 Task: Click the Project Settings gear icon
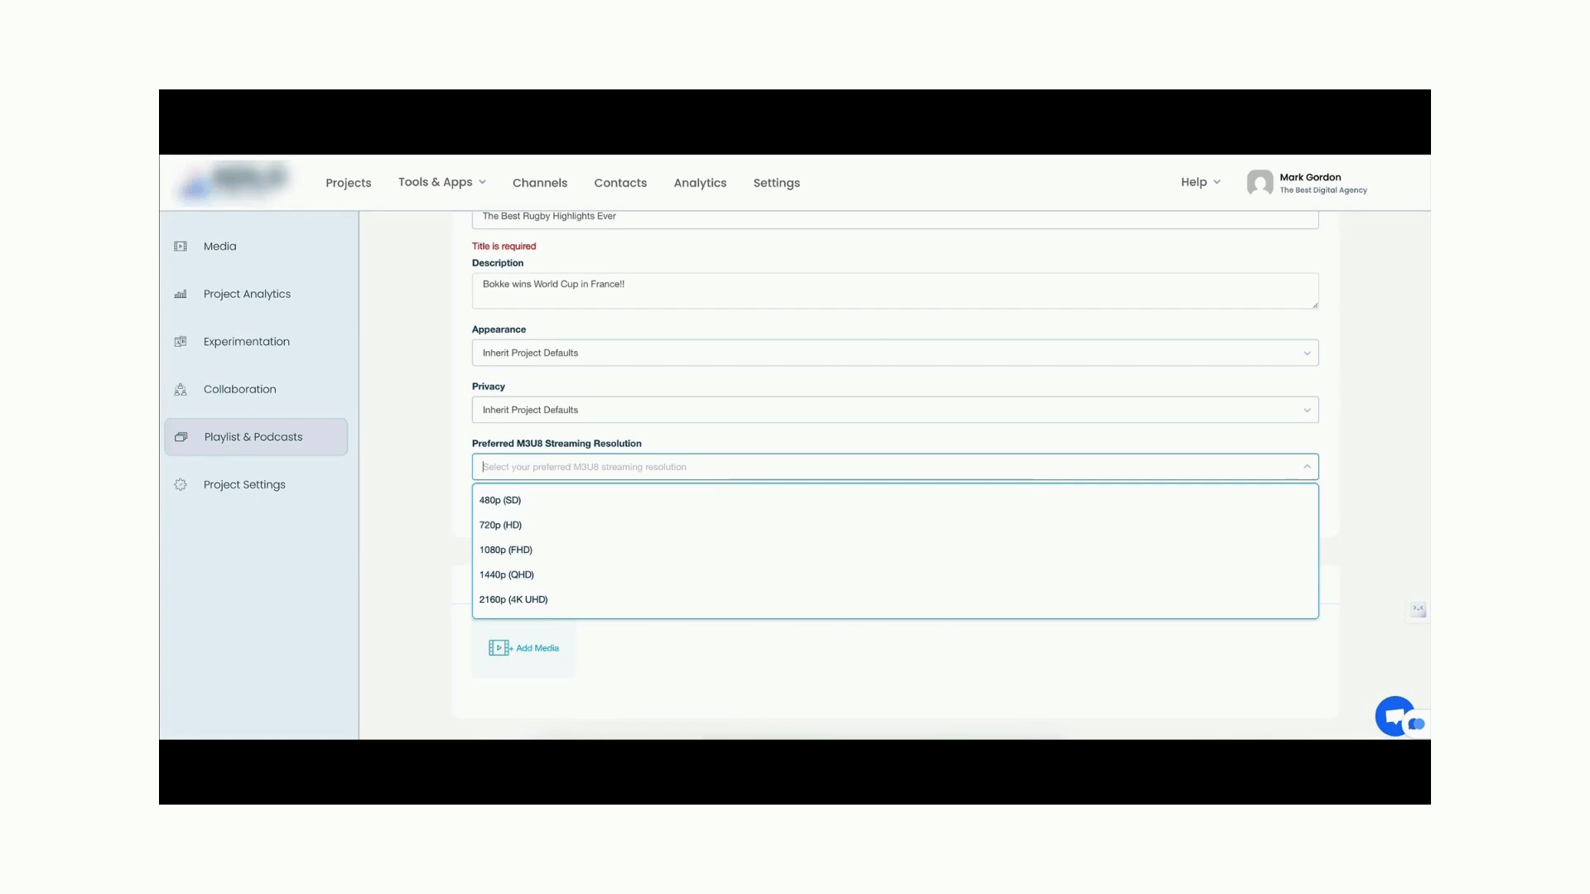(x=181, y=484)
